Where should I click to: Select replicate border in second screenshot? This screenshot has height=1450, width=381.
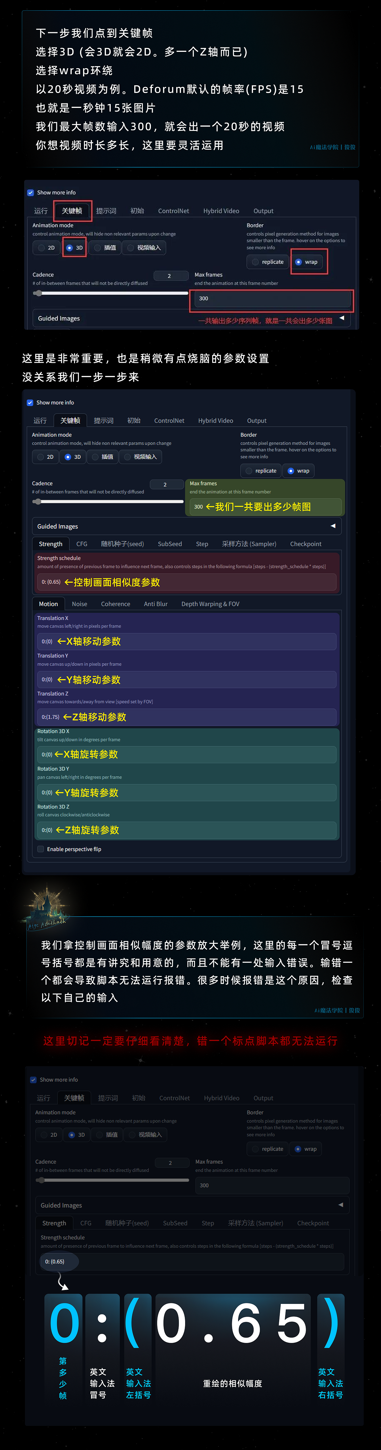[x=261, y=471]
